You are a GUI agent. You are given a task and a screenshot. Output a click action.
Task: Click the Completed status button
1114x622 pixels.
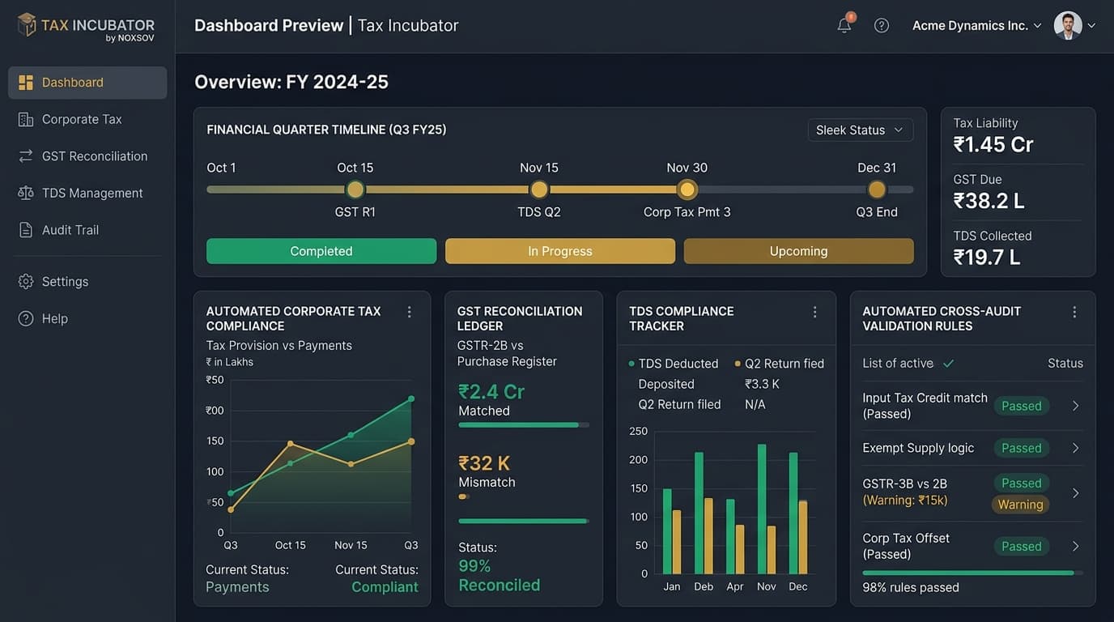pyautogui.click(x=321, y=251)
